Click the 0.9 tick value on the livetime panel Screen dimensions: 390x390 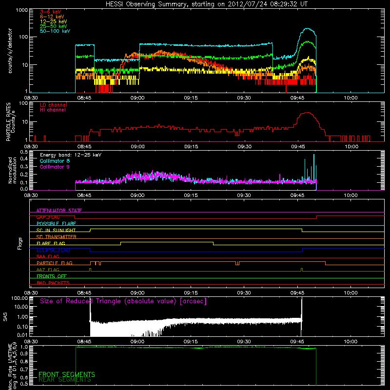(x=24, y=353)
